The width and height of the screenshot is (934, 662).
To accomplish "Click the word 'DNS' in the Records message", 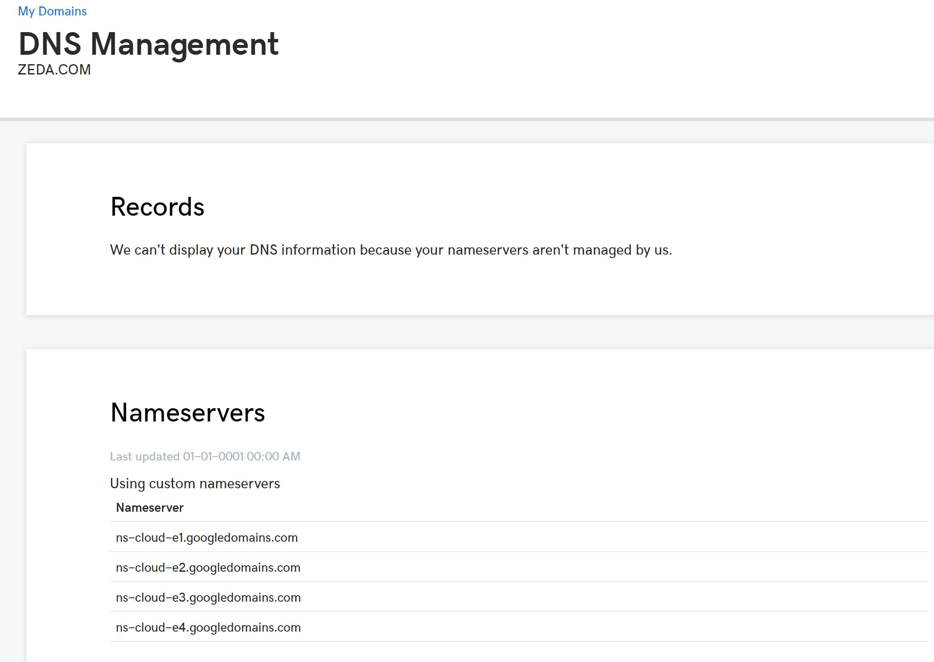I will (x=263, y=250).
